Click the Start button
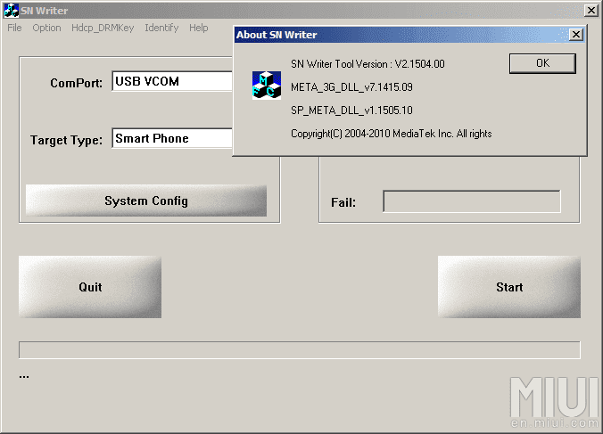603x434 pixels. [x=509, y=287]
